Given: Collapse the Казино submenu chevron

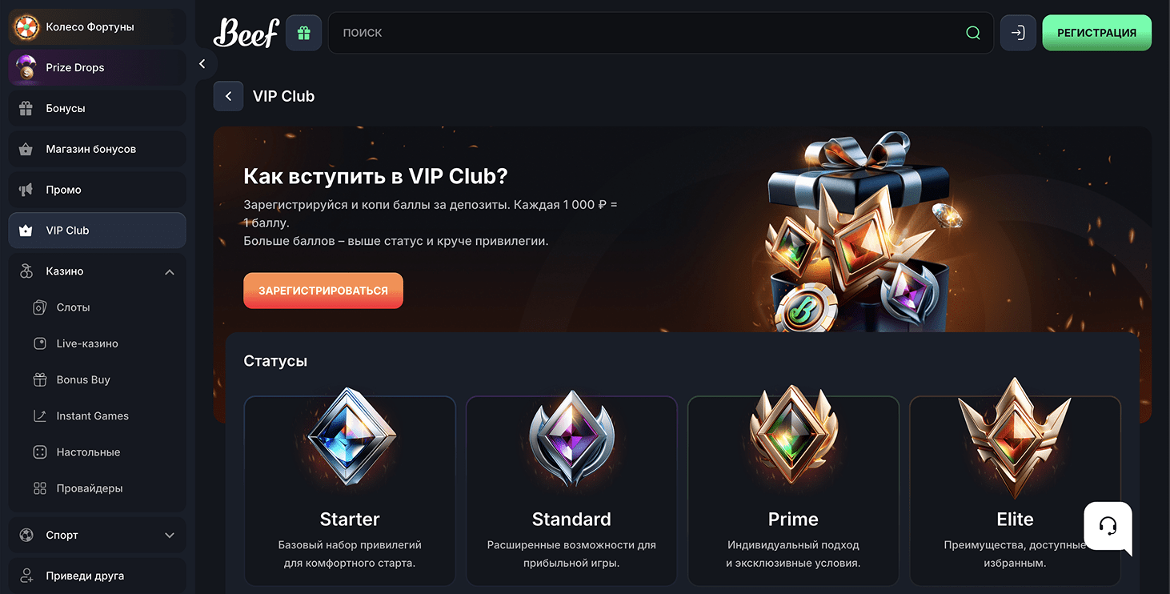Looking at the screenshot, I should coord(170,272).
